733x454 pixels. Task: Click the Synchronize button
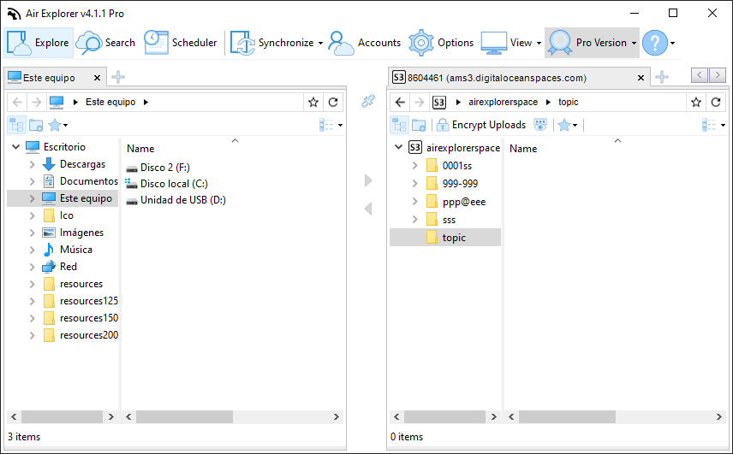point(272,43)
